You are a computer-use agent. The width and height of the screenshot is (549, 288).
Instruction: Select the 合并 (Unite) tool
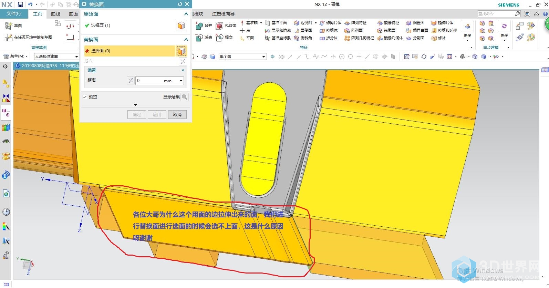click(204, 25)
